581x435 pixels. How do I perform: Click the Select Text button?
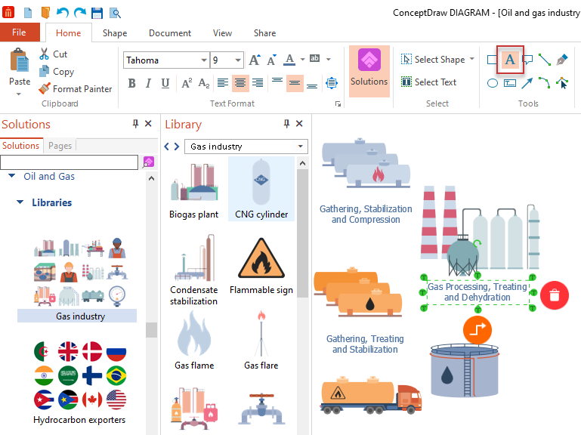pos(428,82)
